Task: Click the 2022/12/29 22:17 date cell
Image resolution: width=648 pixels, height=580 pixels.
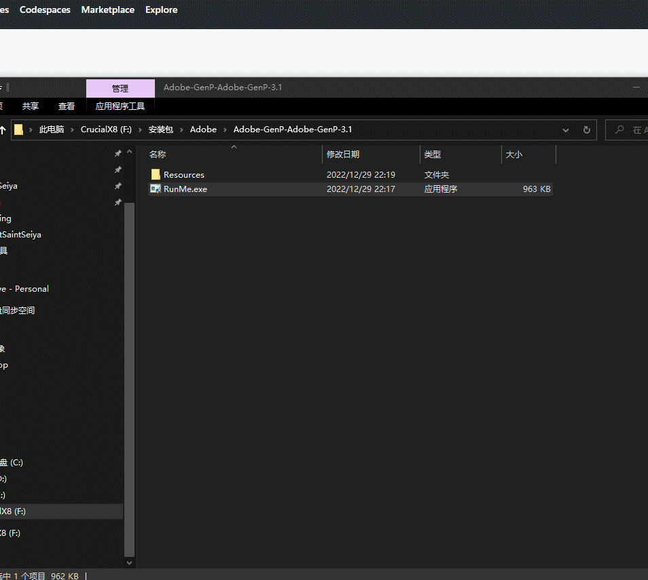Action: click(361, 189)
